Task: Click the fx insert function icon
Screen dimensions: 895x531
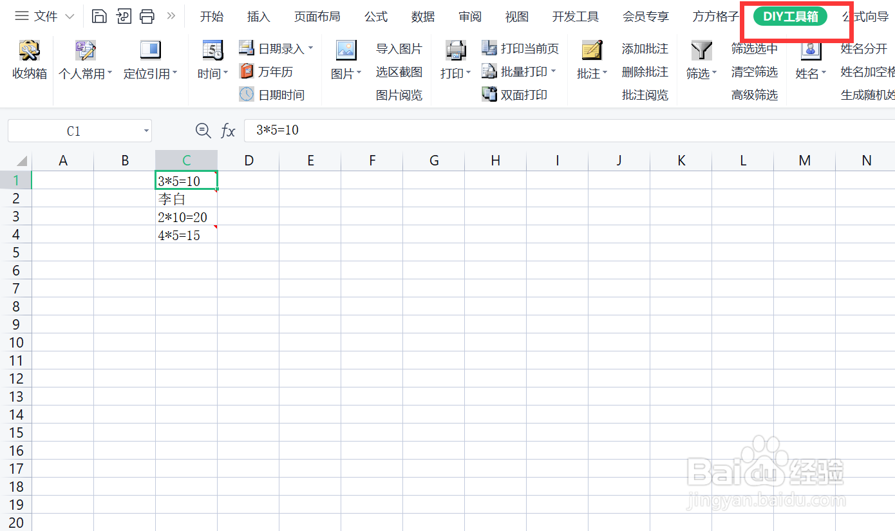Action: (x=228, y=131)
